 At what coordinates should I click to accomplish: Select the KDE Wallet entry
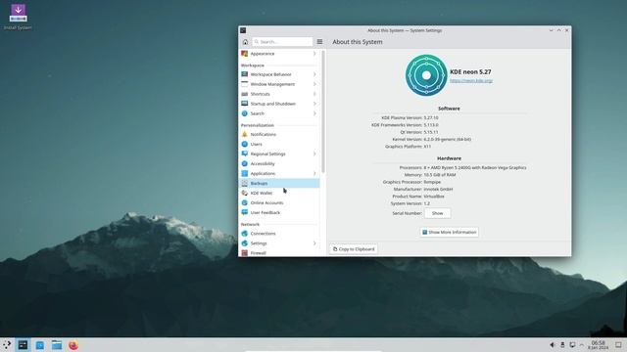(279, 193)
